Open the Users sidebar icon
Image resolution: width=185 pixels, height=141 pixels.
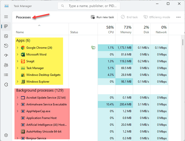(6, 65)
